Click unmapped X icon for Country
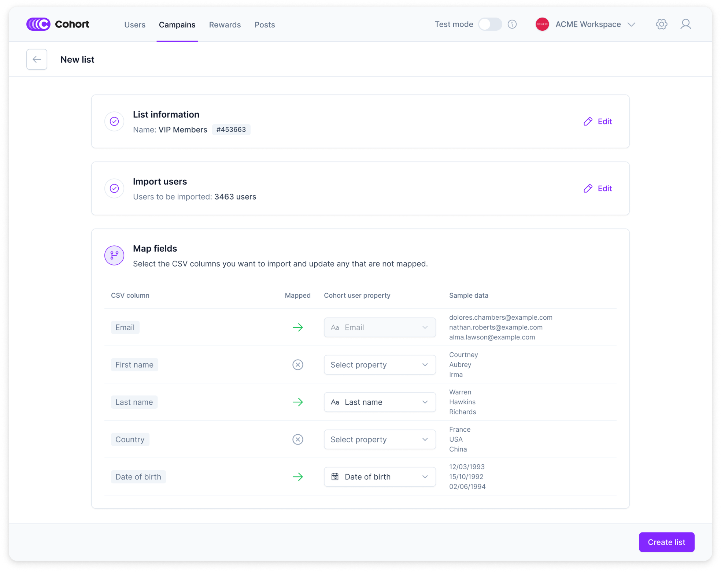Screen dimensions: 721x572 coord(297,439)
